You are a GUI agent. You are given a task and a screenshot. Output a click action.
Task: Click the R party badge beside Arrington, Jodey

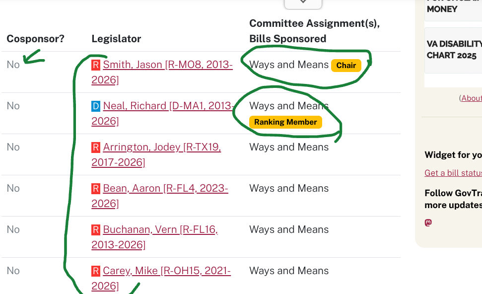coord(96,147)
